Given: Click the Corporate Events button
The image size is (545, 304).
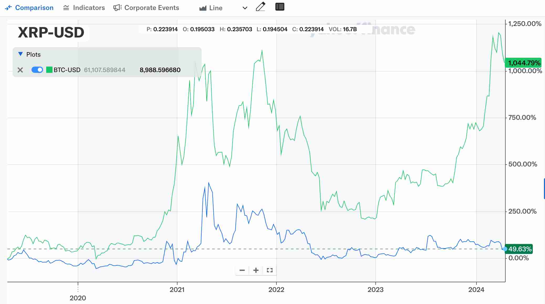Looking at the screenshot, I should [151, 8].
